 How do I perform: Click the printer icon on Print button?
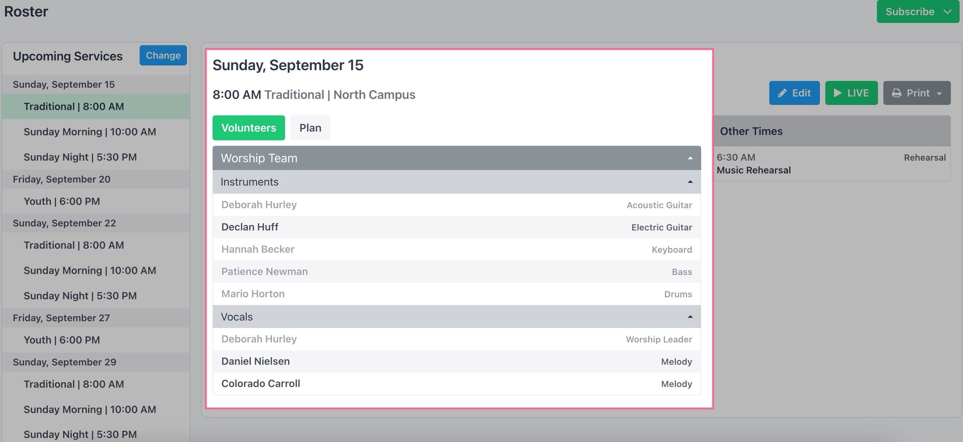pyautogui.click(x=897, y=93)
